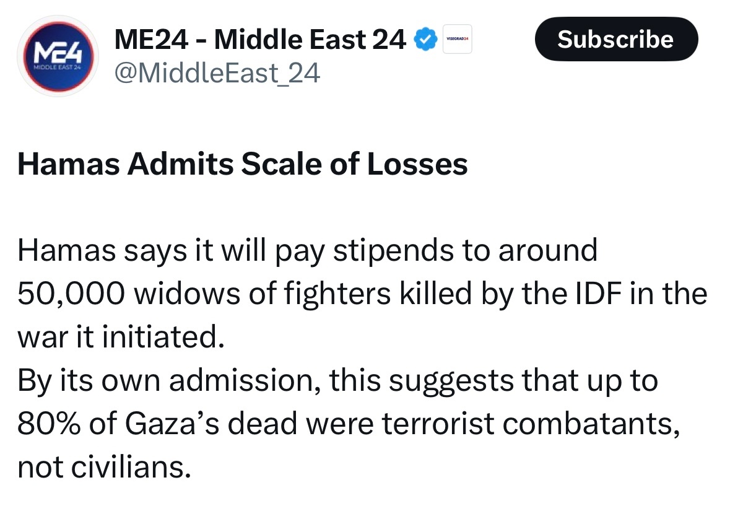Click the word Gaza's in the tweet

click(172, 424)
